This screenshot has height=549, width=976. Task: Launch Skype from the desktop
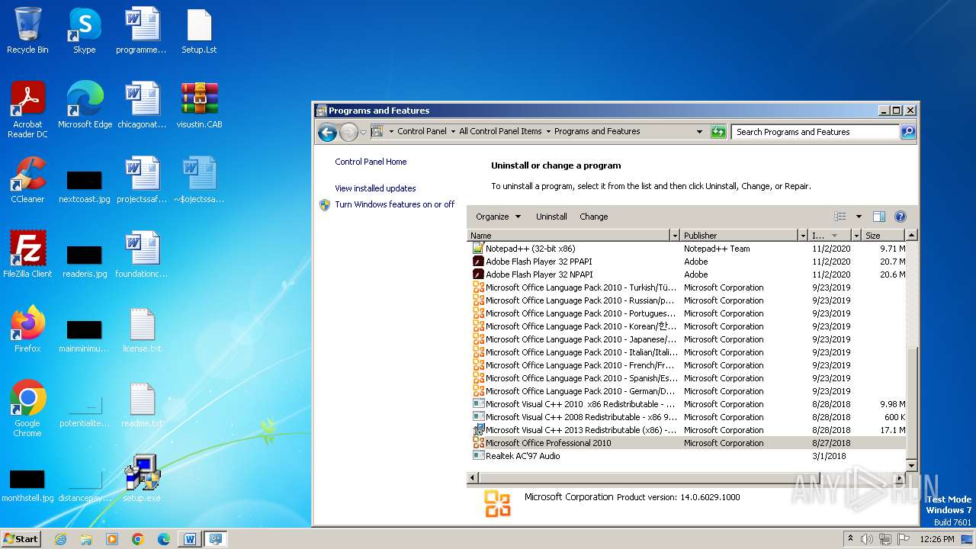click(85, 30)
